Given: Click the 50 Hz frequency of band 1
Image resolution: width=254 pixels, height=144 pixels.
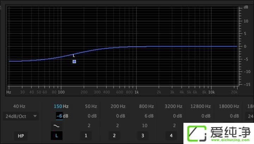Looking at the screenshot, I should pos(91,106).
